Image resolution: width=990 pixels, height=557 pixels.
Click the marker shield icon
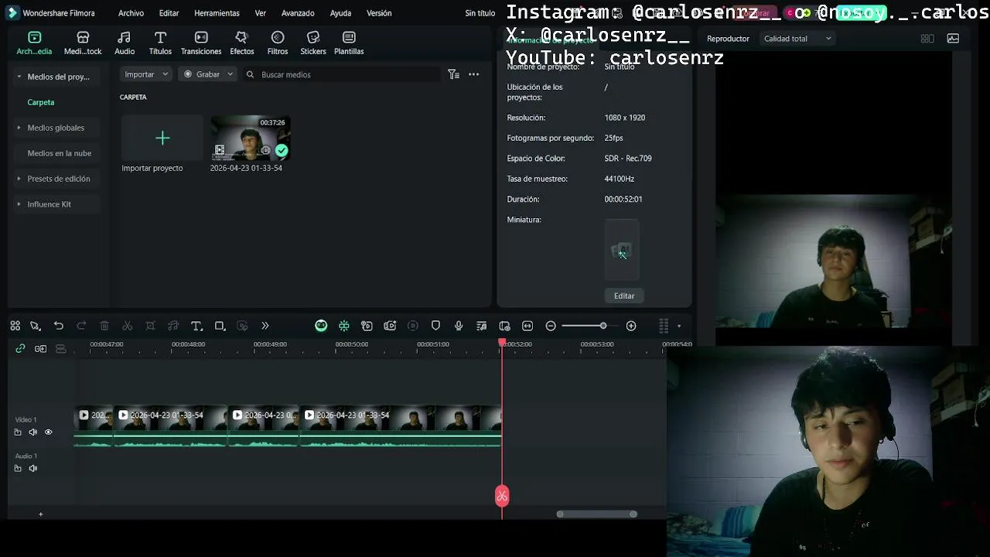435,326
